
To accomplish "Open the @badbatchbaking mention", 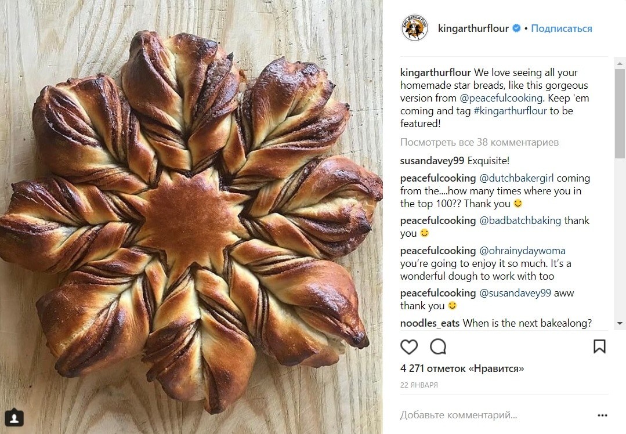I will coord(520,220).
